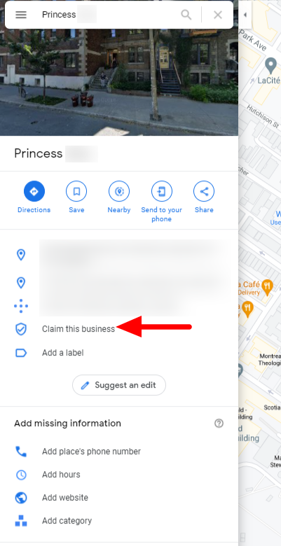Click the Claim business shield icon

[x=21, y=329]
